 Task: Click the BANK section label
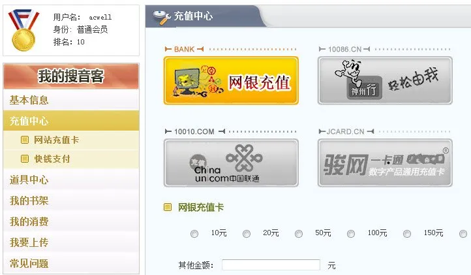pos(184,49)
